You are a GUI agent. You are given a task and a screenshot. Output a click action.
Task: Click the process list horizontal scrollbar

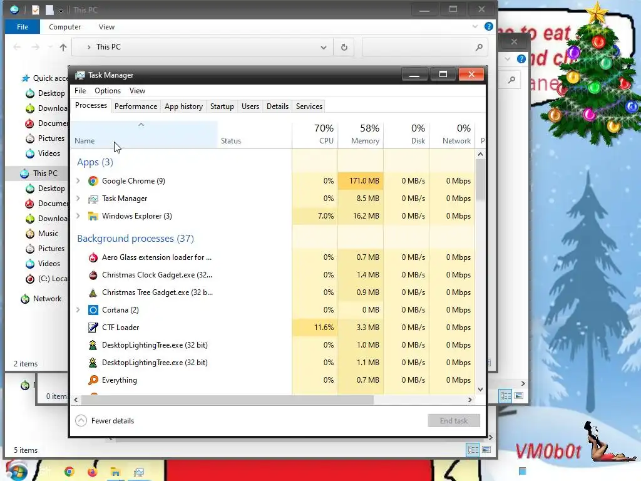tap(227, 400)
